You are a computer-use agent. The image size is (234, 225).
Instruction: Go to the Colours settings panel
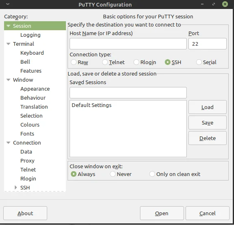point(30,125)
